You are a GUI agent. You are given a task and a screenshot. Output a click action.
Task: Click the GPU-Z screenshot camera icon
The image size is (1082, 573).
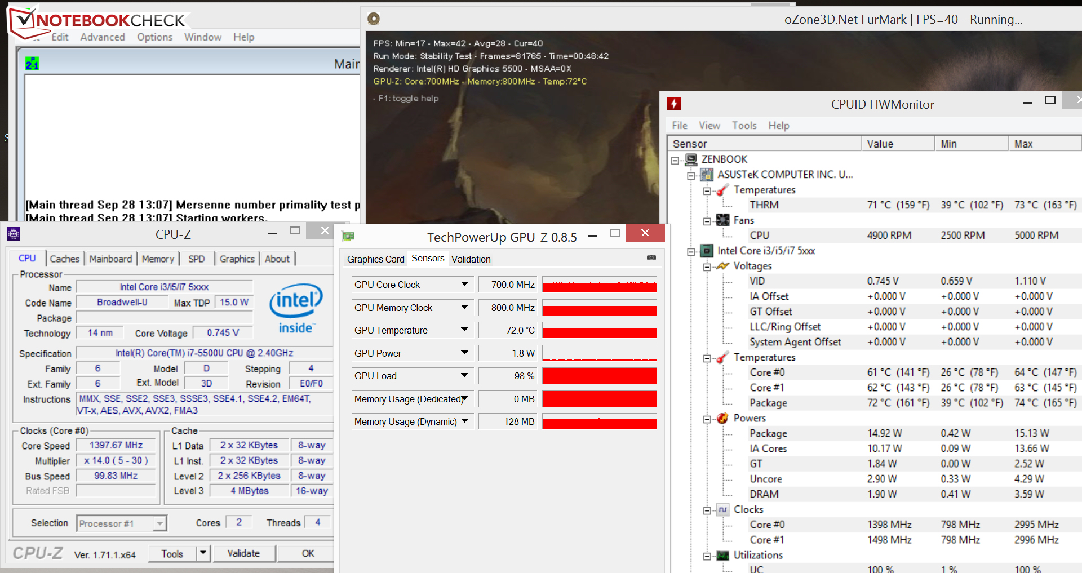(651, 257)
